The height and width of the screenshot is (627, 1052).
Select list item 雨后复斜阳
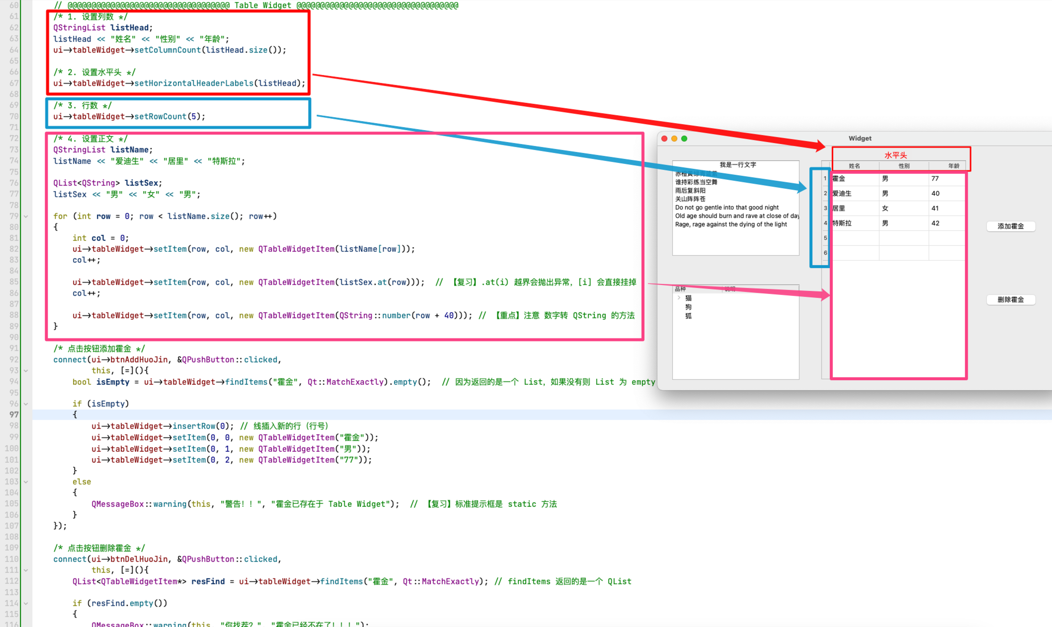click(690, 191)
